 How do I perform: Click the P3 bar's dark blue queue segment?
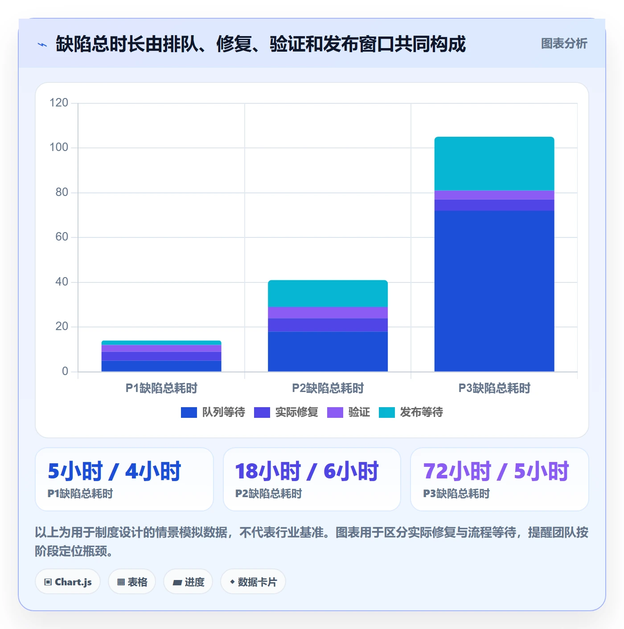[494, 291]
